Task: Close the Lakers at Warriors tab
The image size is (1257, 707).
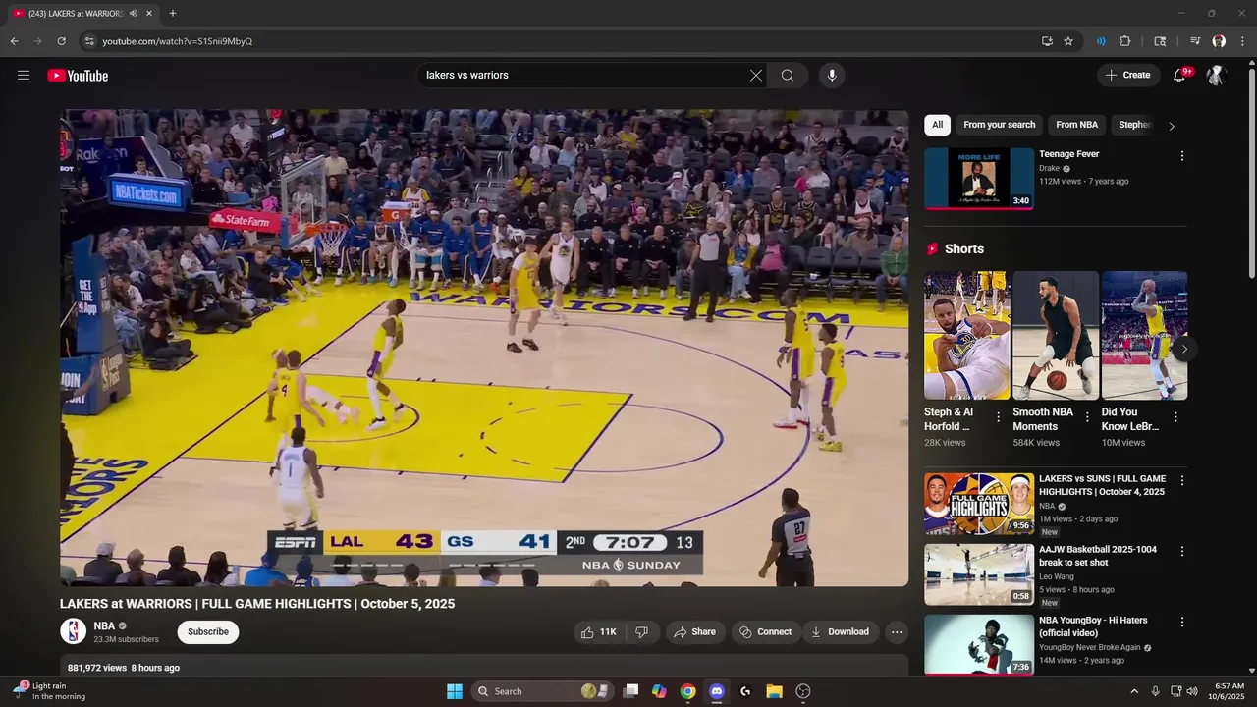Action: (x=149, y=14)
